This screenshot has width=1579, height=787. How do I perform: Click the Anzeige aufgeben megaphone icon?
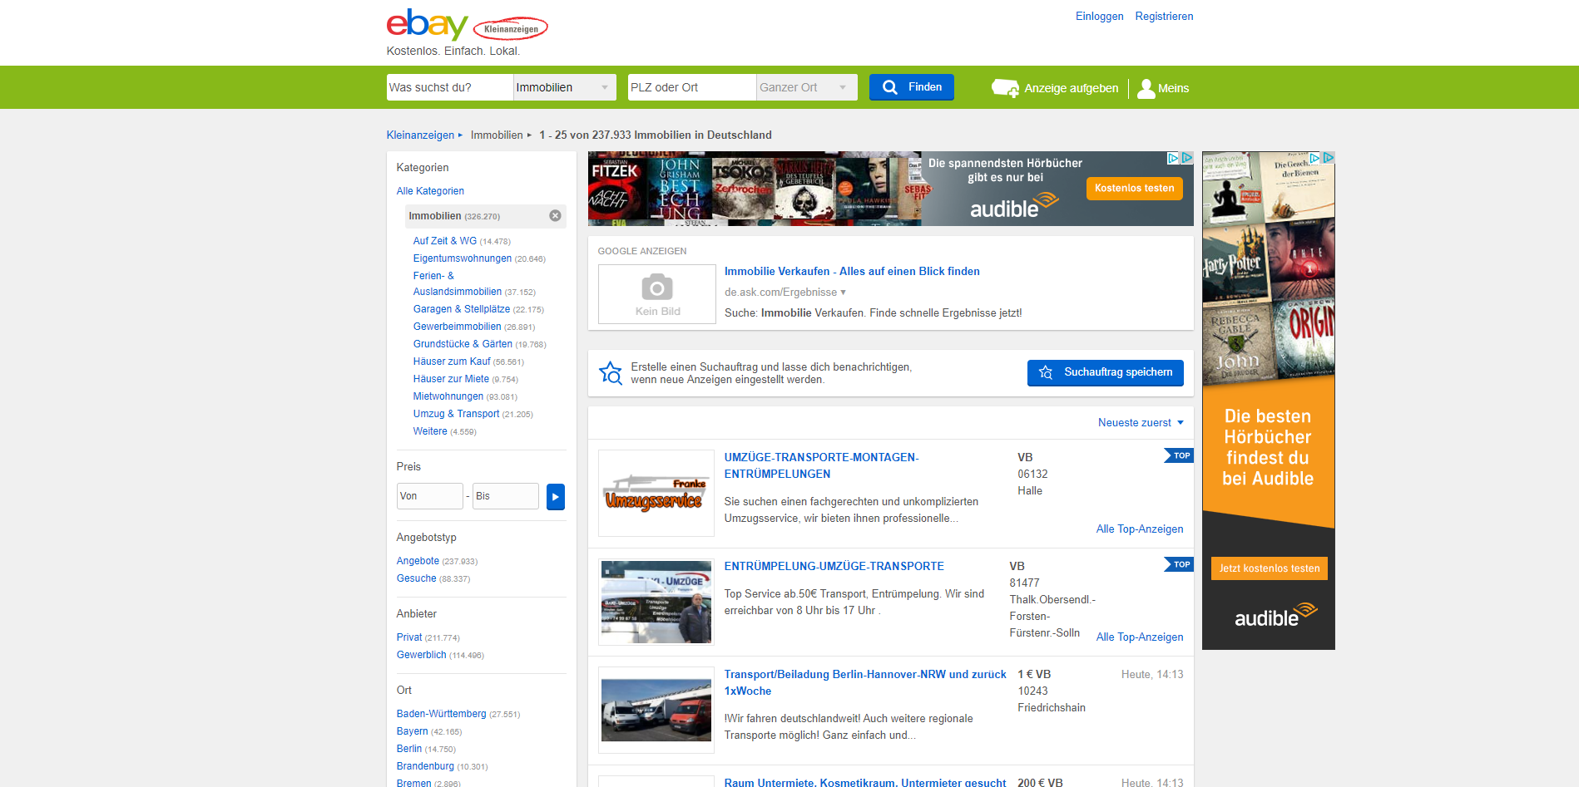click(1005, 88)
